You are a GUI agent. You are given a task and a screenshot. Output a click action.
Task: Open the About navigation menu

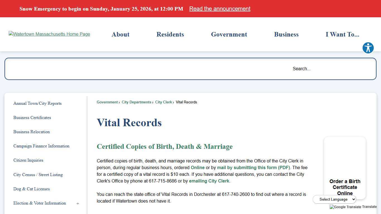tap(120, 34)
